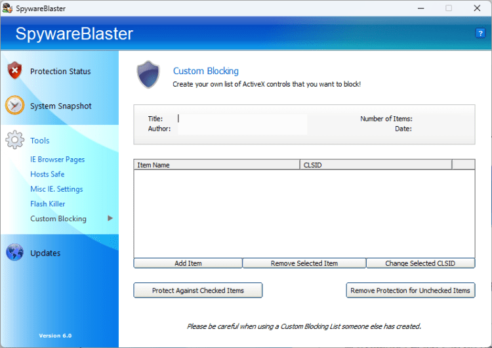Viewport: 492px width, 348px height.
Task: Sort by the Item Name column header
Action: (x=217, y=165)
